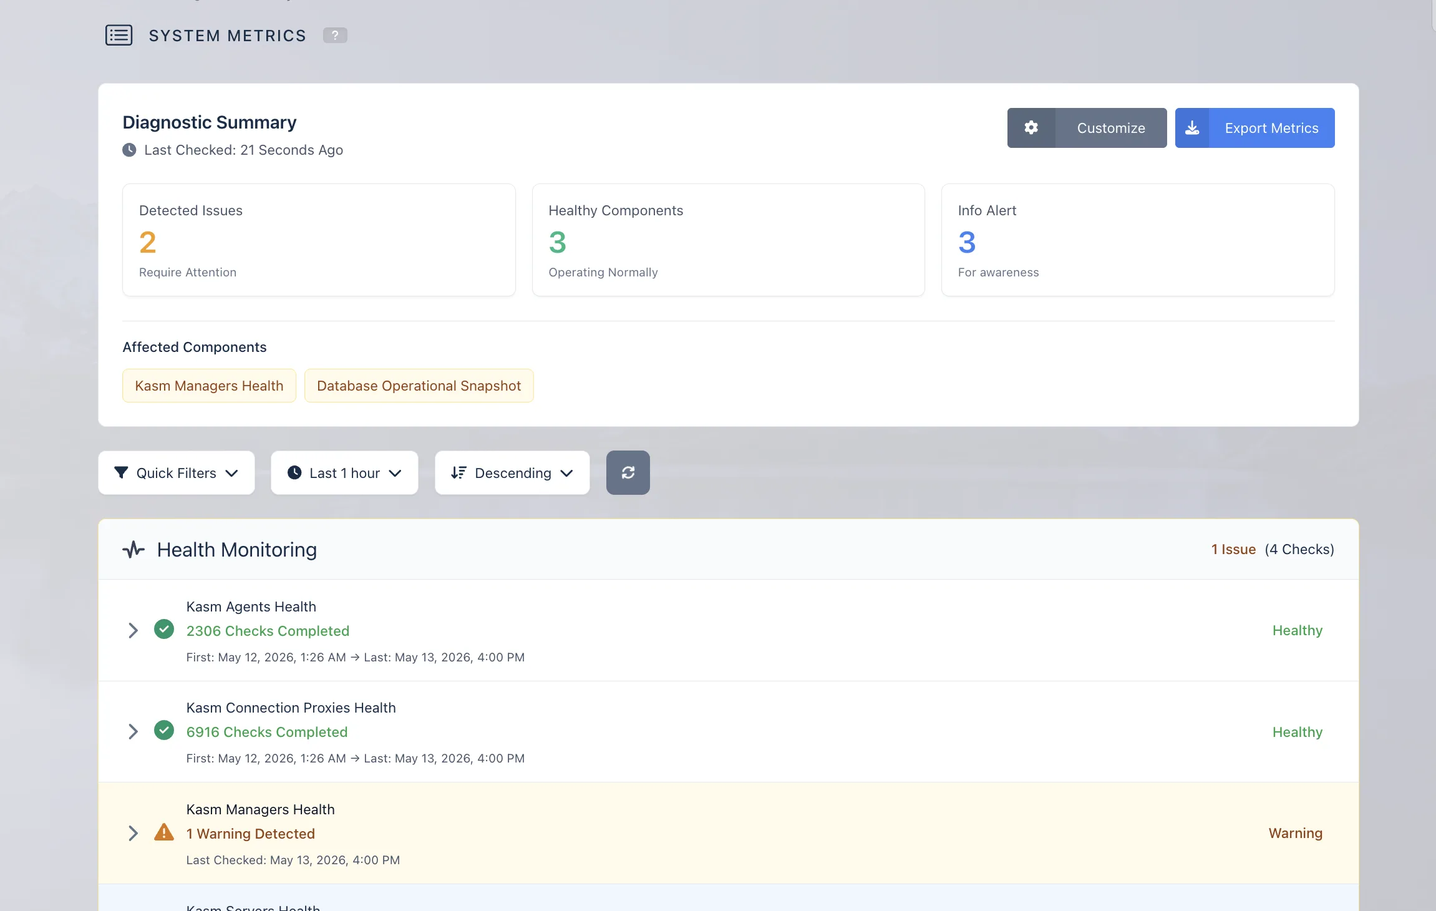Expand the Kasm Agents Health row chevron
The width and height of the screenshot is (1436, 911).
coord(133,631)
